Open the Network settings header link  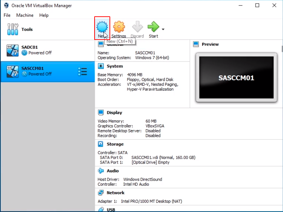tap(115, 193)
